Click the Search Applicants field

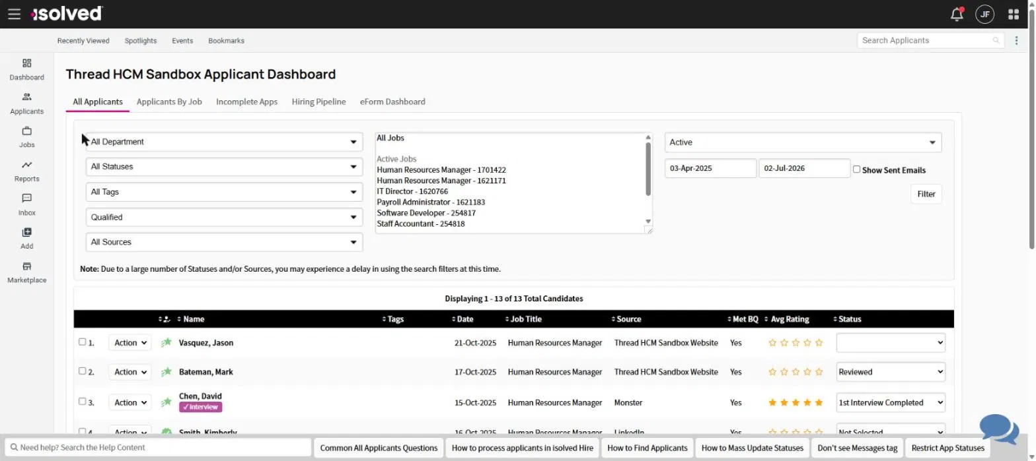coord(931,40)
